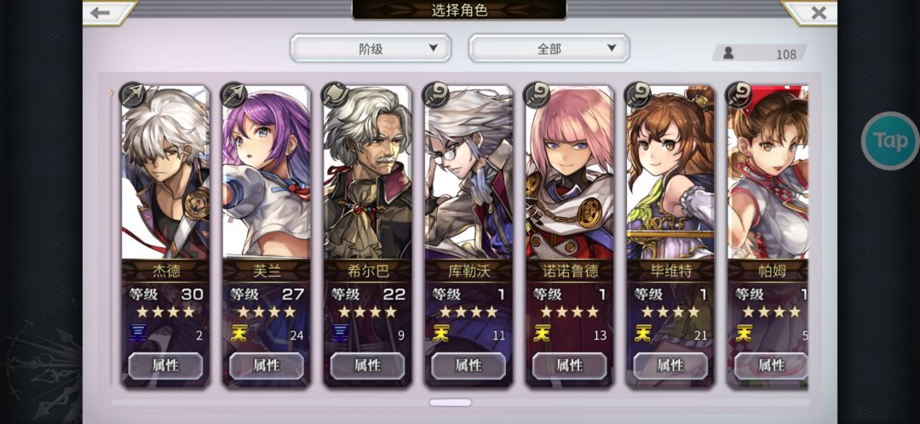Click the gold 天 element icon on 芙兰's card
The height and width of the screenshot is (424, 920).
[x=239, y=335]
